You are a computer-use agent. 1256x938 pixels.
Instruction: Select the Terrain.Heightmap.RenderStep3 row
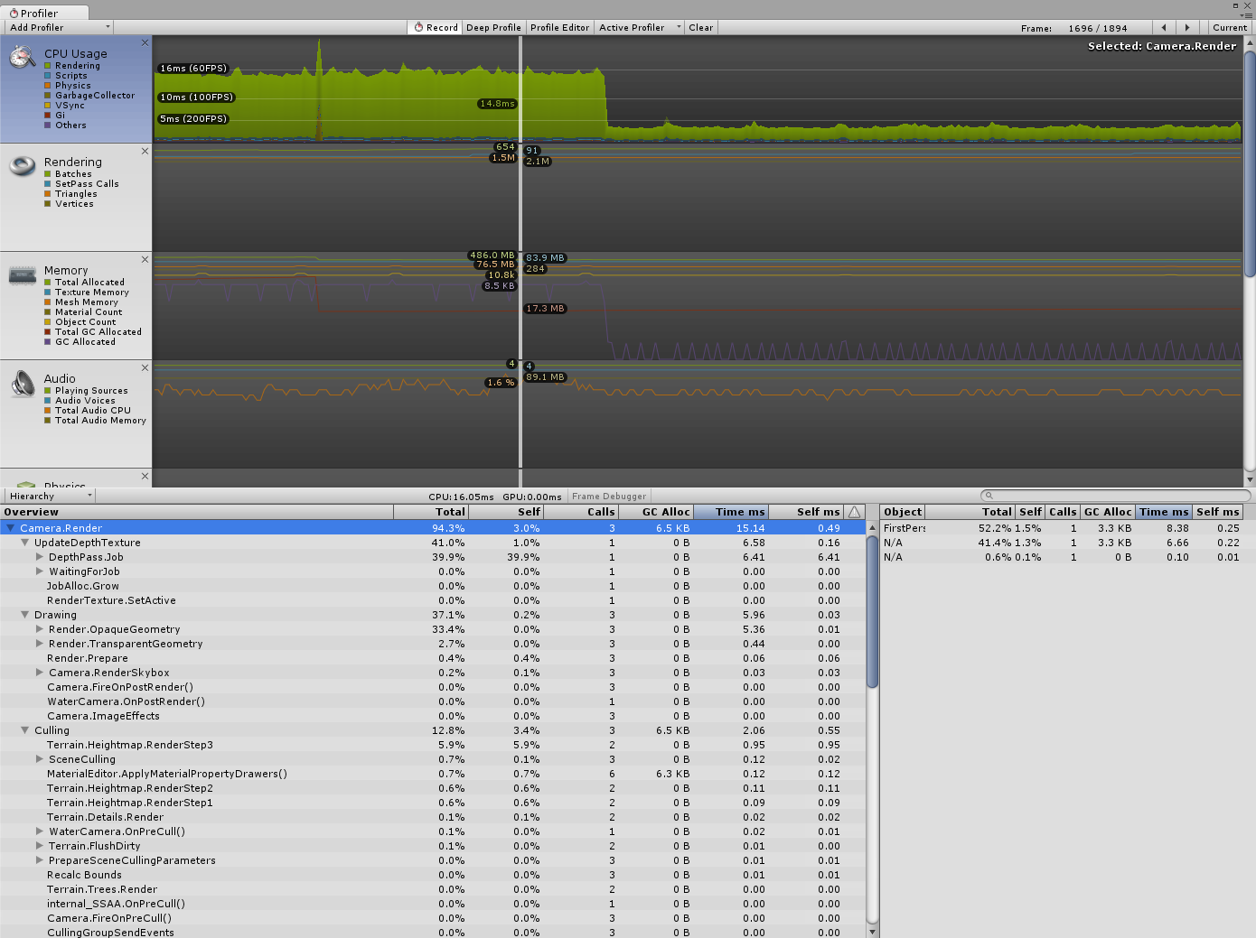coord(433,745)
